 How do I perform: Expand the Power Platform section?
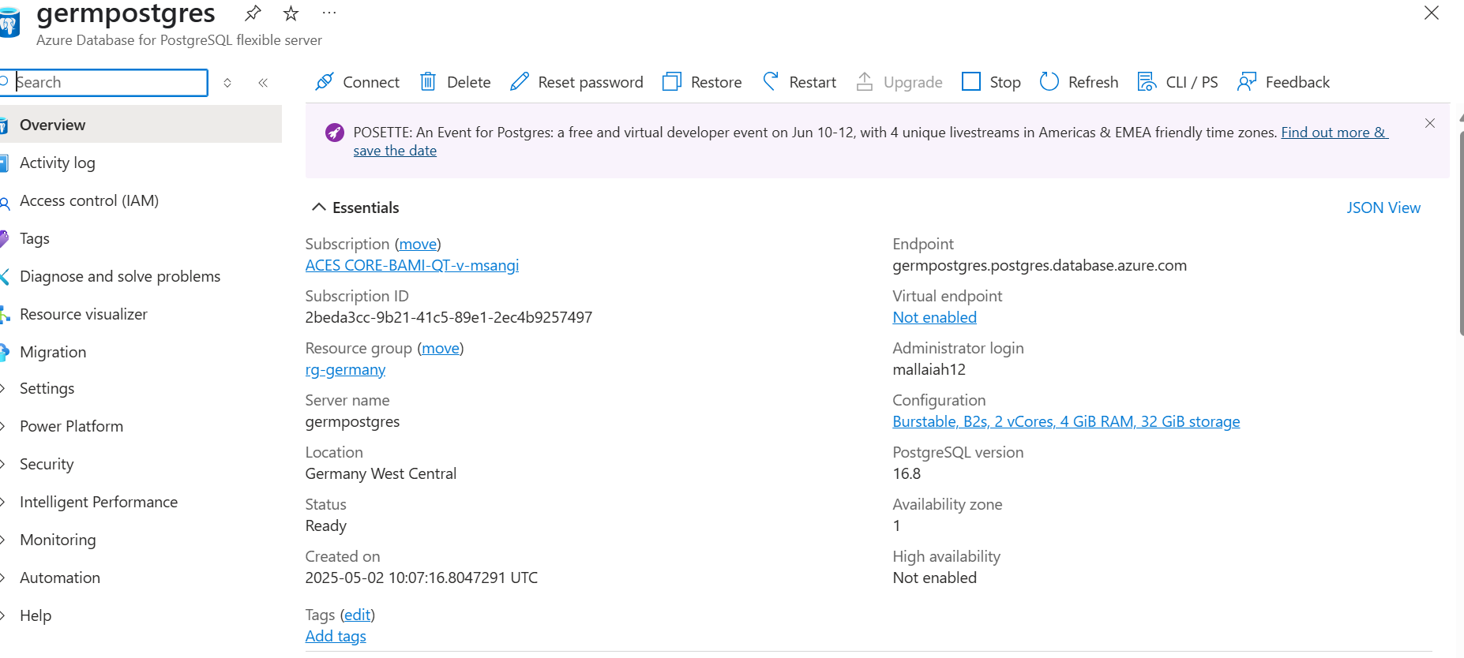coord(140,426)
